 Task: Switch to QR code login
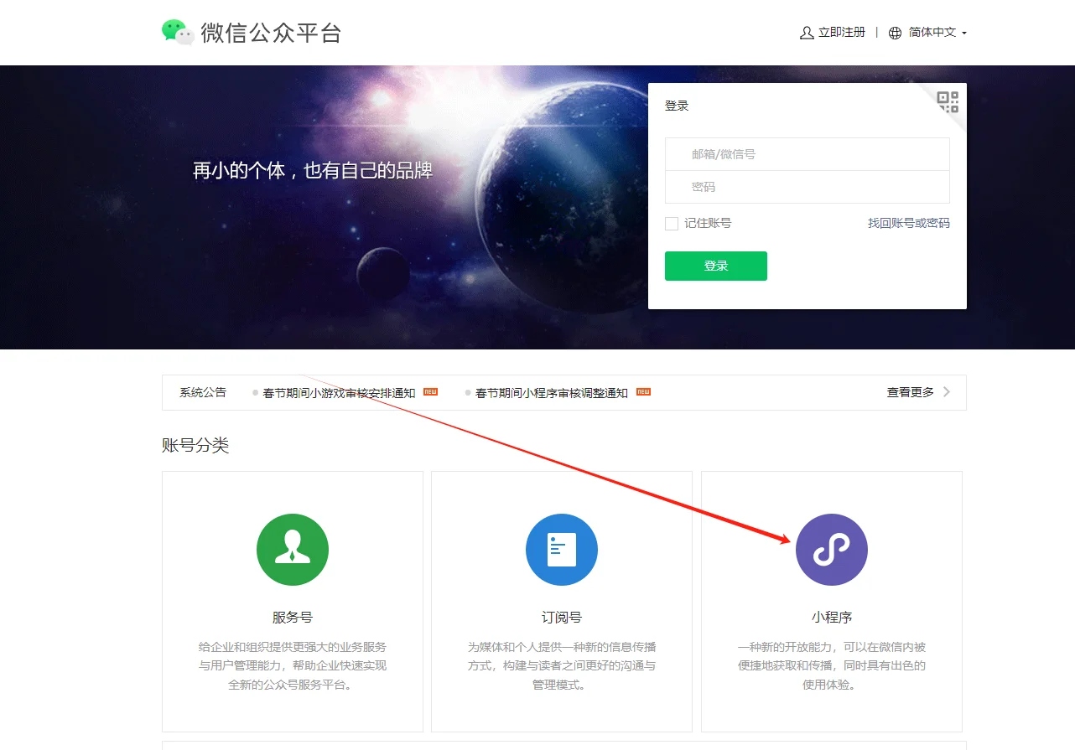coord(948,101)
